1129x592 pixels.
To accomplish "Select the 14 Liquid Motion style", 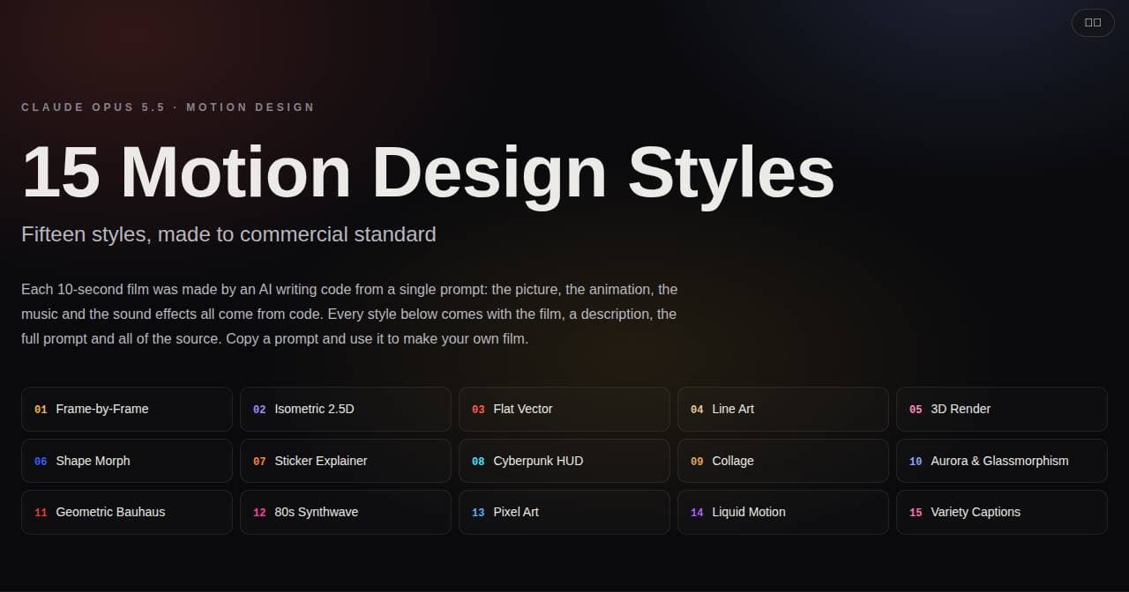I will pyautogui.click(x=783, y=512).
